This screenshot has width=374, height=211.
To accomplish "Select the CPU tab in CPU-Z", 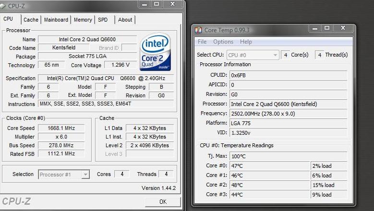I will click(8, 19).
